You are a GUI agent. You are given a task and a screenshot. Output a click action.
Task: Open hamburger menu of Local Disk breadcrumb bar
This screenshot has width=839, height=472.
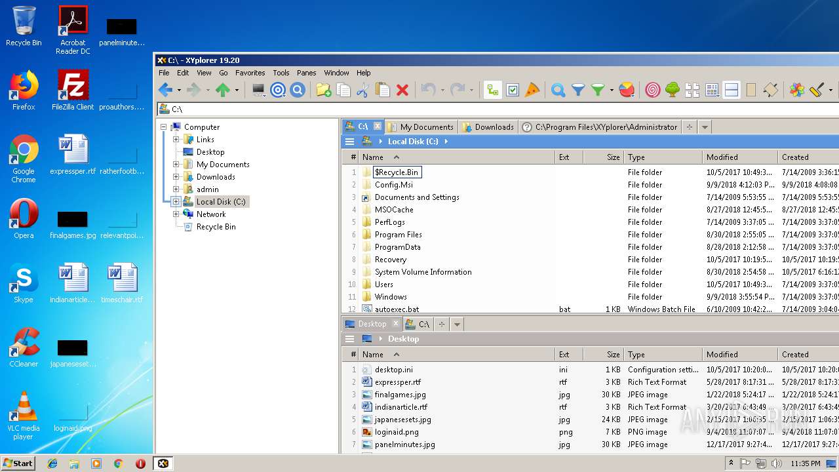coord(349,142)
